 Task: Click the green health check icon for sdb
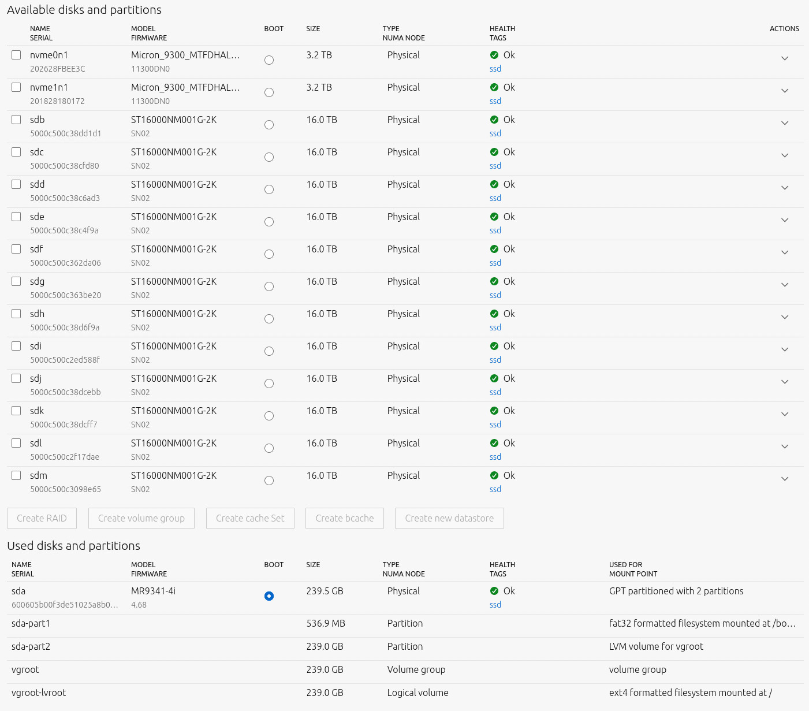pos(494,120)
